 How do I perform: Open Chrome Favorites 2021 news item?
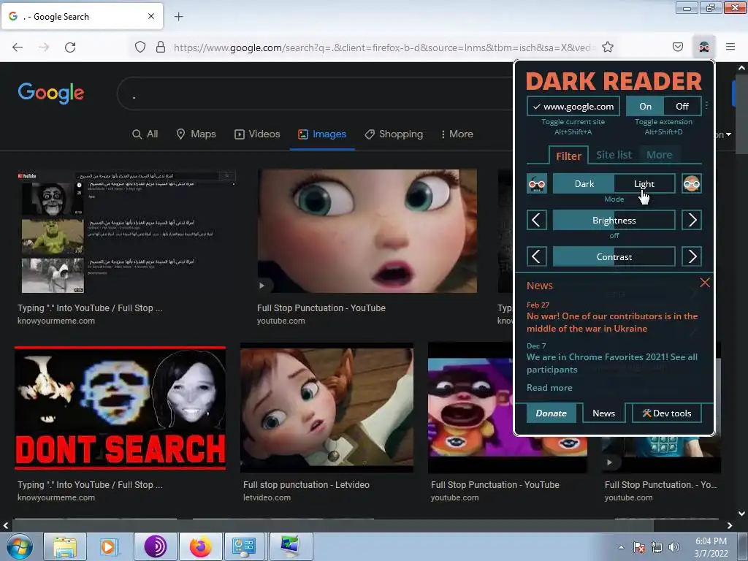(612, 363)
